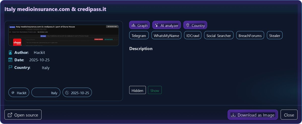Open the Graph view button
This screenshot has height=124, width=302.
tap(140, 25)
